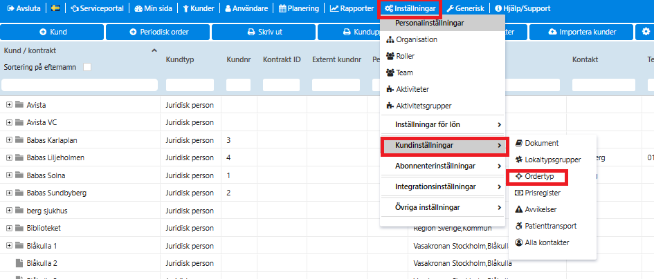Screen dimensions: 654x279
Task: Select Avvikelser in submenu
Action: pos(536,209)
